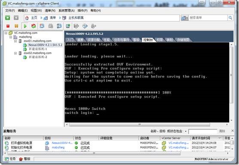The image size is (239, 165).
Task: Switch to the 任务与事件 tab
Action: pyautogui.click(x=121, y=40)
